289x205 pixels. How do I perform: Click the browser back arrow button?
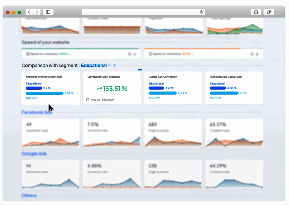(x=29, y=12)
